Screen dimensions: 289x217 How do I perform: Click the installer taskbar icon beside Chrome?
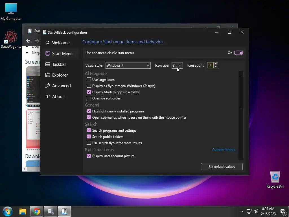point(51,211)
